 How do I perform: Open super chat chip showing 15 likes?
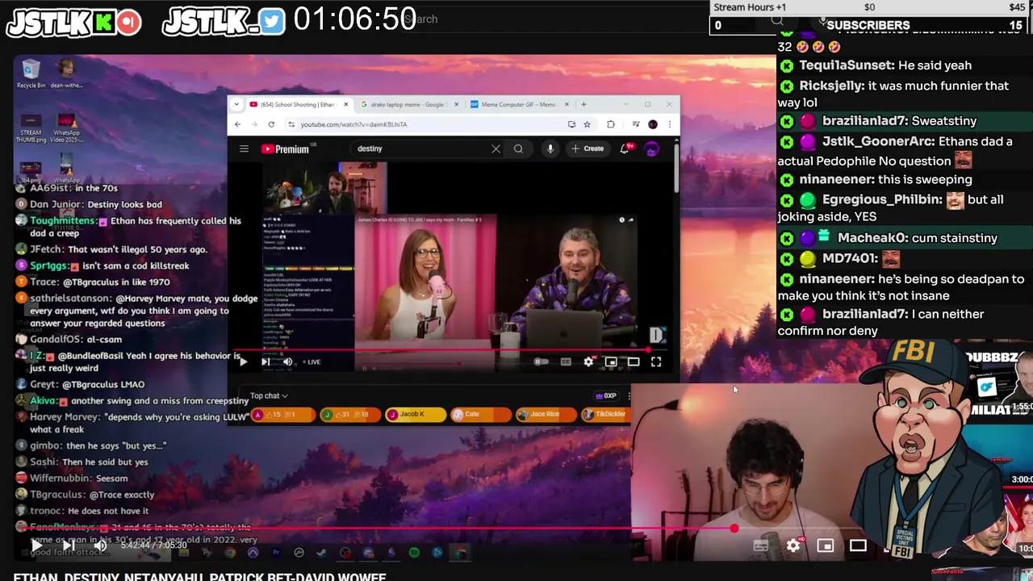(282, 414)
